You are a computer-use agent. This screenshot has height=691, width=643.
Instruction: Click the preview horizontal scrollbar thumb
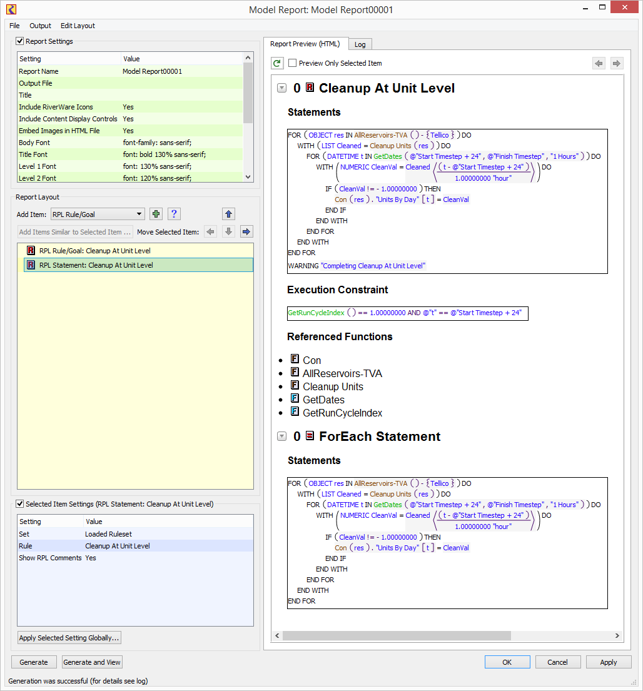(x=397, y=635)
